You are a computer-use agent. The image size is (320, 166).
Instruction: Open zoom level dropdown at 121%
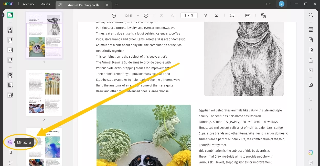pyautogui.click(x=138, y=16)
